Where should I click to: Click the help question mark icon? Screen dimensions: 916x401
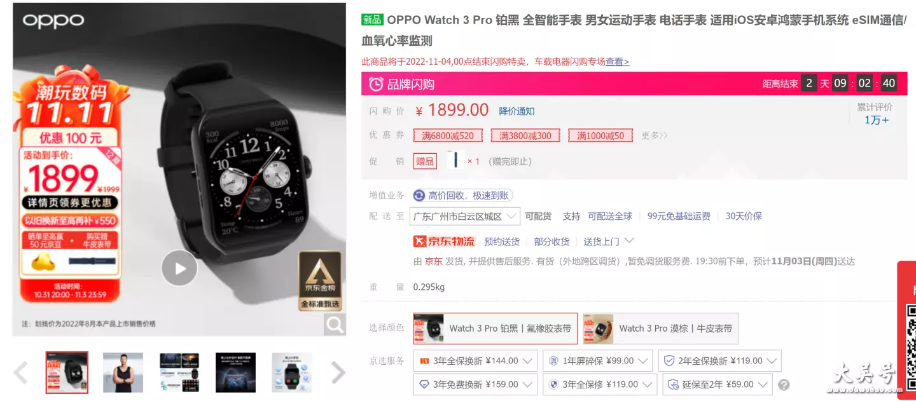click(784, 384)
